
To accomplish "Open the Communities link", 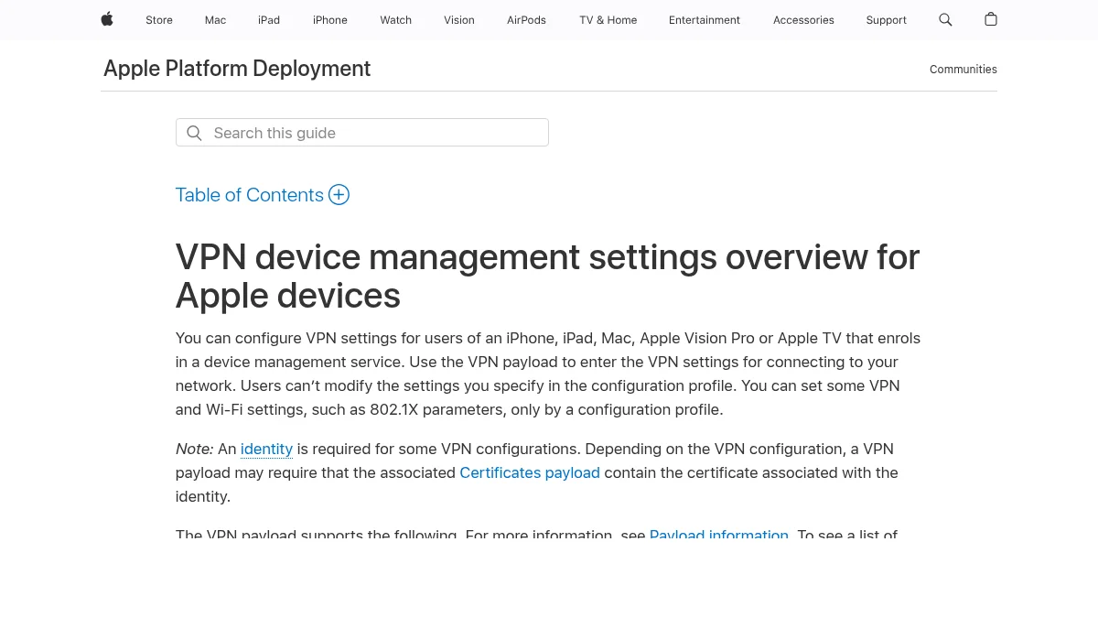I will pos(963,70).
